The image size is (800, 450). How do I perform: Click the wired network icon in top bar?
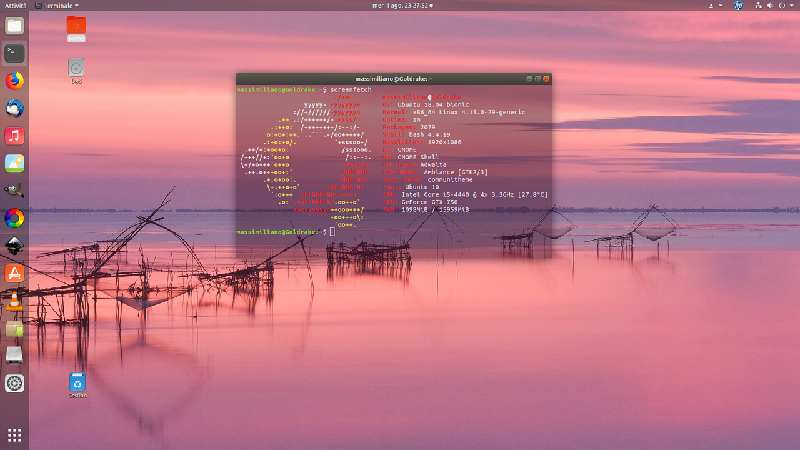(x=758, y=6)
